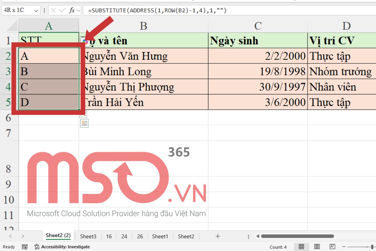Switch to Page Break Preview icon

coord(332,247)
